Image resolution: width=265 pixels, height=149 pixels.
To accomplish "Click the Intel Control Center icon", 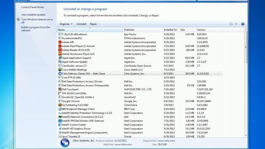I will tap(60, 125).
